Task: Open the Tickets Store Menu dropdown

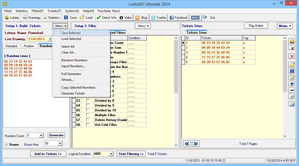Action: pyautogui.click(x=285, y=26)
